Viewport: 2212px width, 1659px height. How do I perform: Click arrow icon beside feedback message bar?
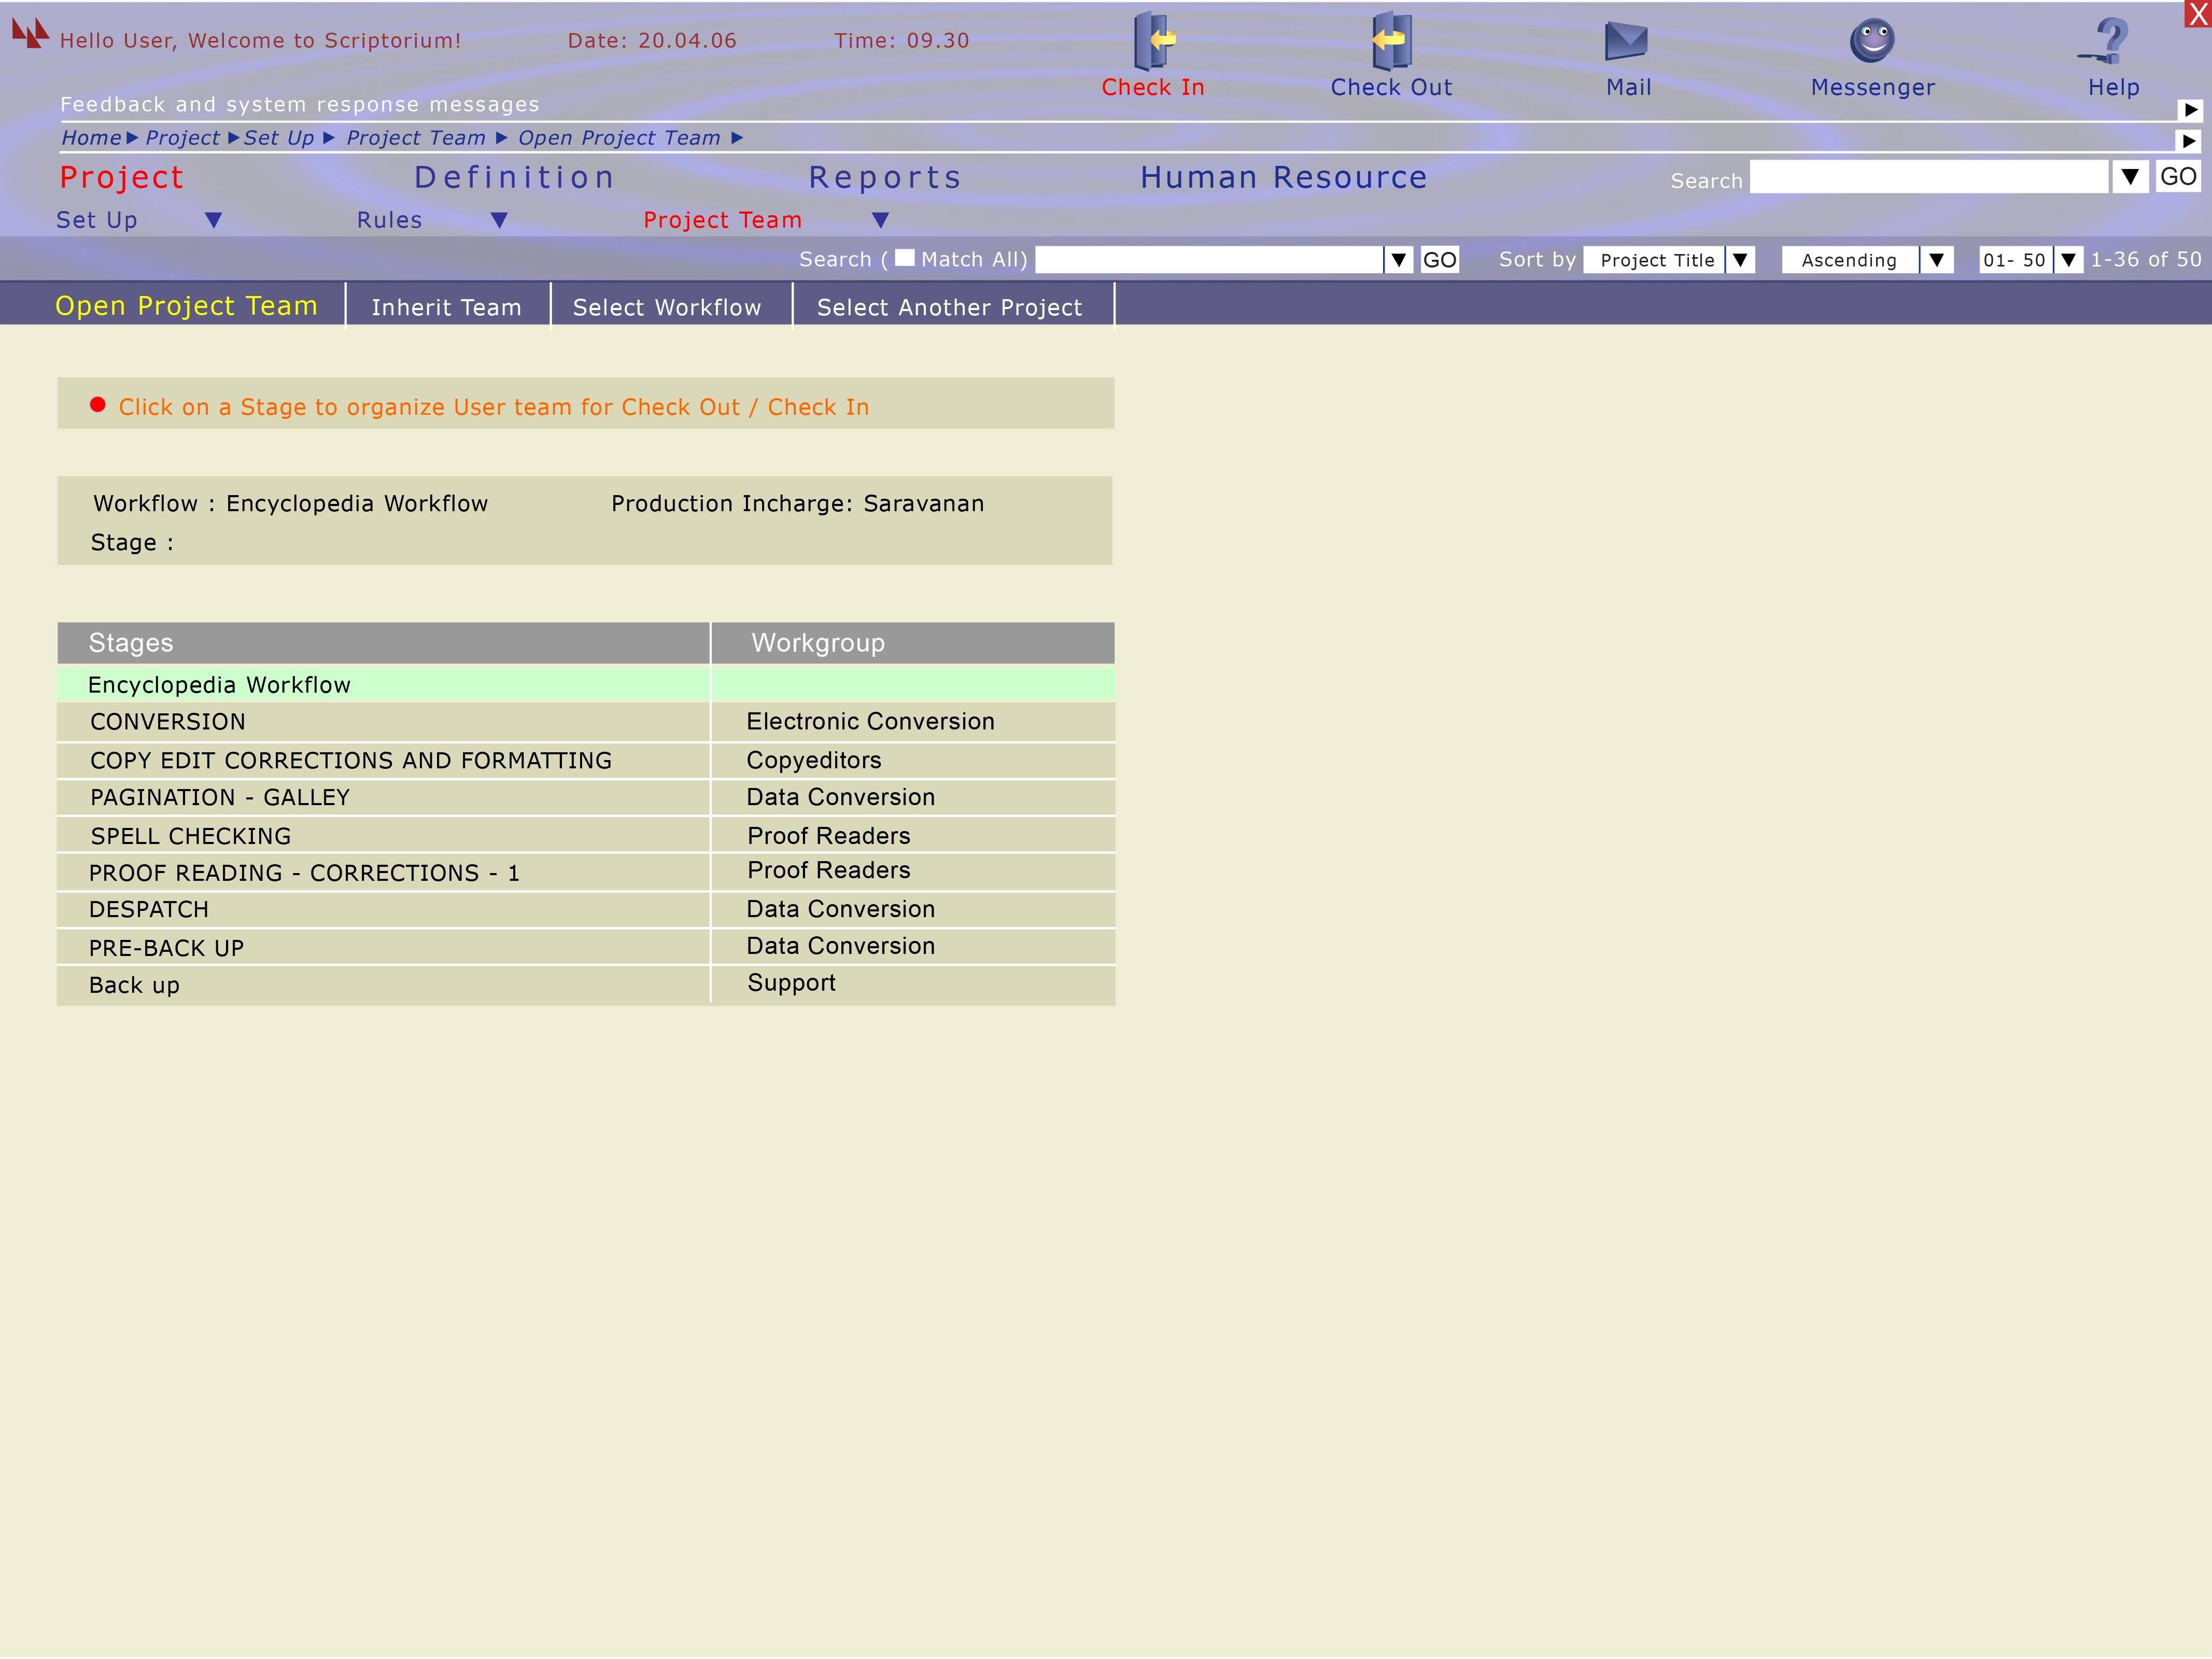pos(2189,110)
